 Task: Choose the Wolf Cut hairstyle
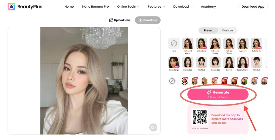[x=202, y=62]
